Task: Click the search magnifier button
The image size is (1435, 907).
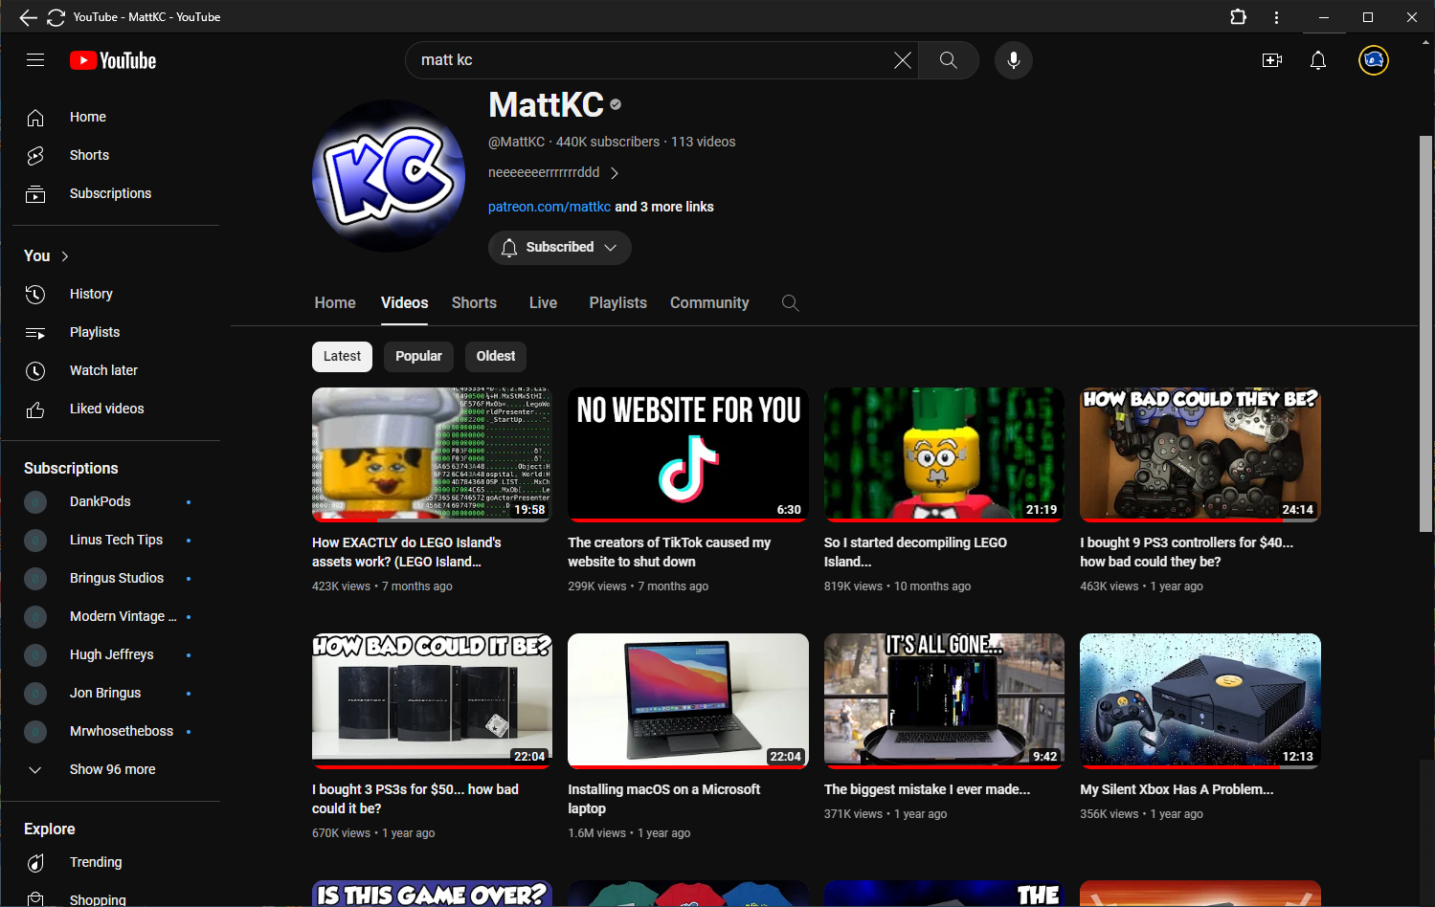Action: point(948,60)
